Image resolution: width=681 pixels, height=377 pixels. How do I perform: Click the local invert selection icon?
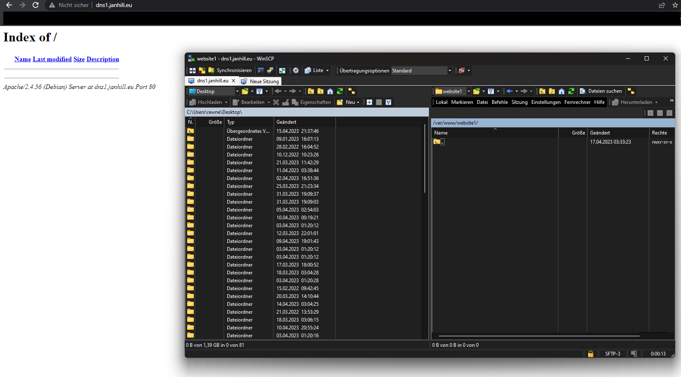click(x=388, y=102)
